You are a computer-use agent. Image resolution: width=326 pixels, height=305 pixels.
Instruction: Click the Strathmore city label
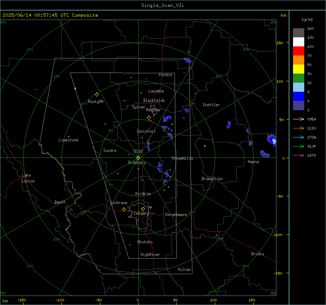176,215
